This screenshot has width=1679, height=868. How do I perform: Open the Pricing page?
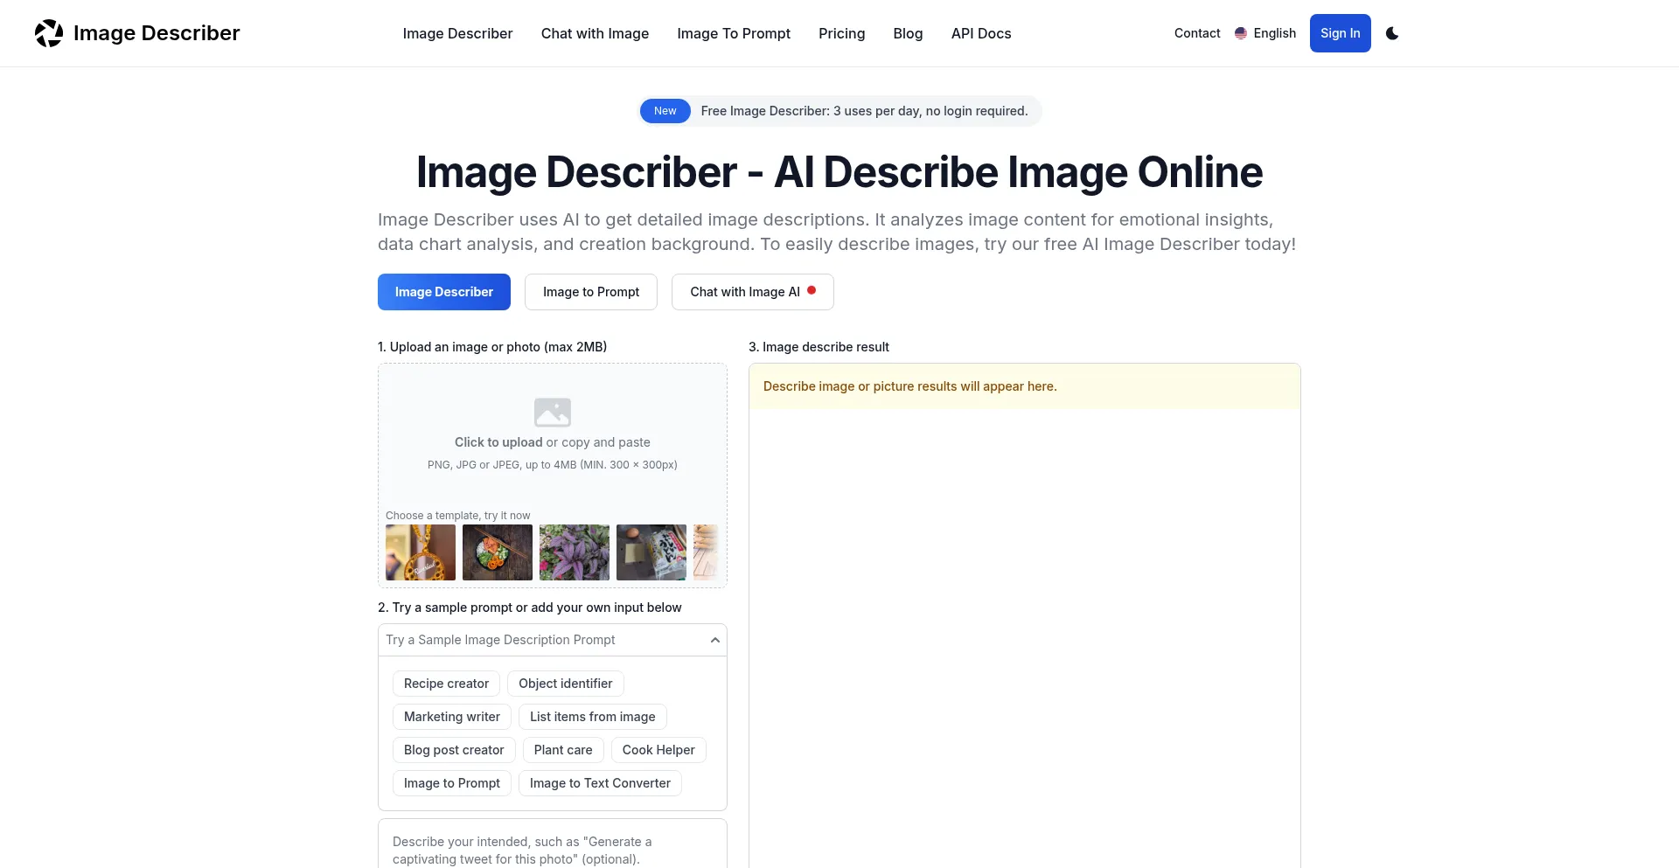pyautogui.click(x=841, y=33)
